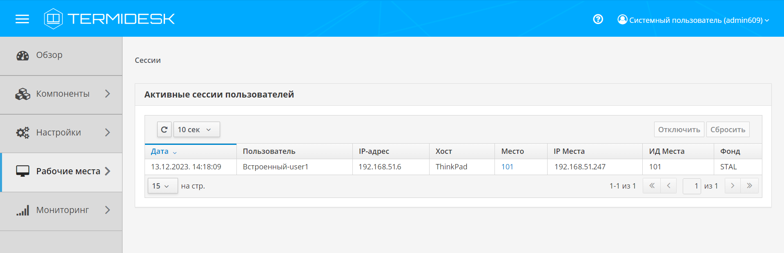Viewport: 784px width, 253px height.
Task: Open the 10 сек refresh interval dropdown
Action: tap(196, 129)
